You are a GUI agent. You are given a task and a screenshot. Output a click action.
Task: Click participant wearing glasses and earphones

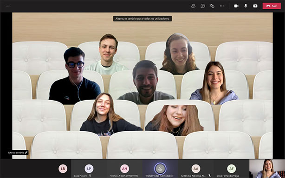75,76
